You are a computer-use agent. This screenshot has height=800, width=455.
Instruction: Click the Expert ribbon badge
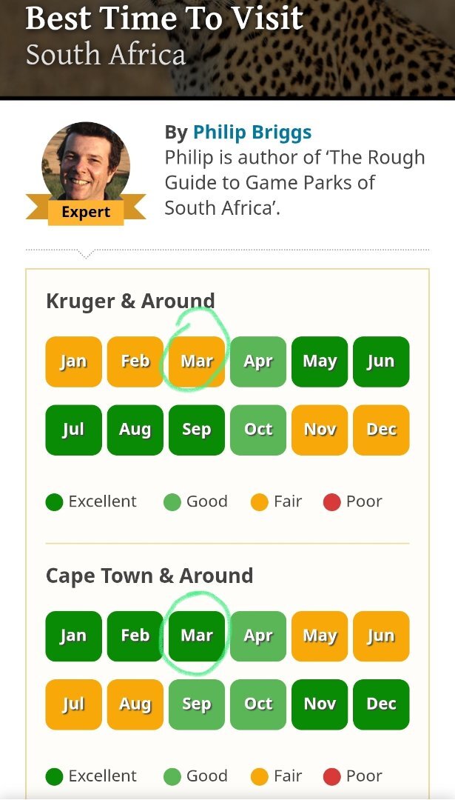coord(86,212)
